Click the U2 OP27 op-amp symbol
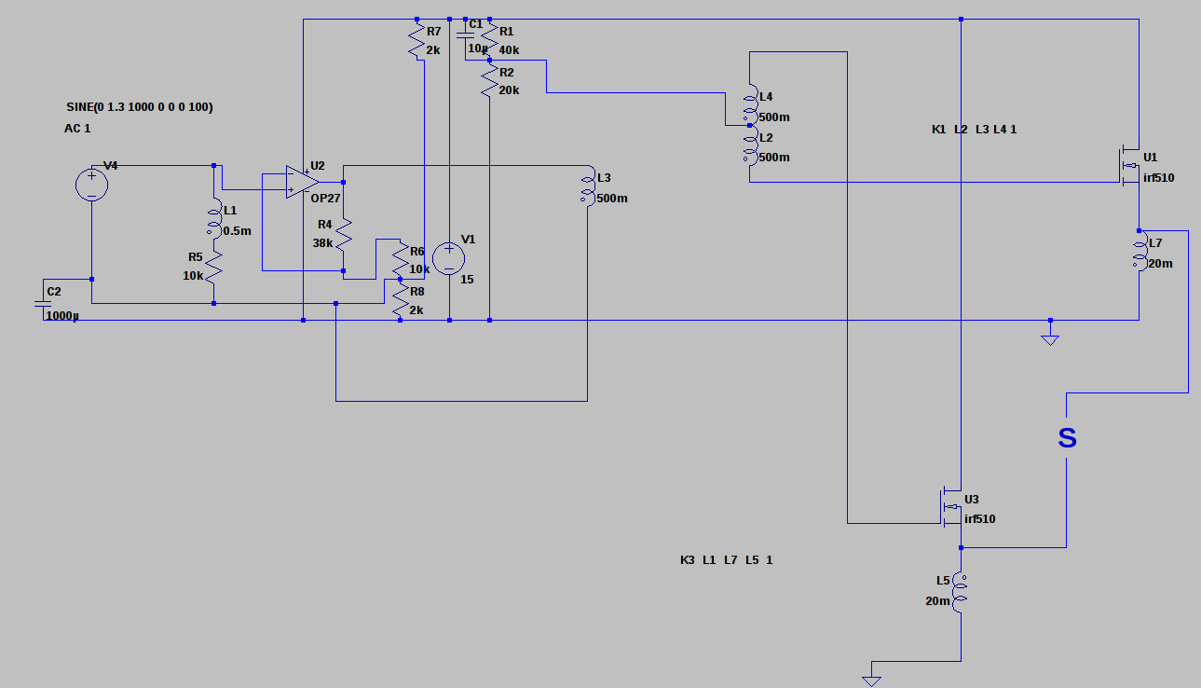This screenshot has height=688, width=1201. [x=302, y=181]
